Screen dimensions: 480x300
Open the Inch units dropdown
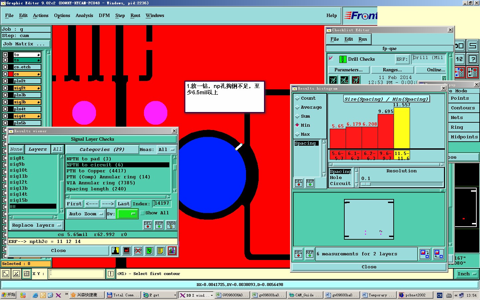pos(467,274)
